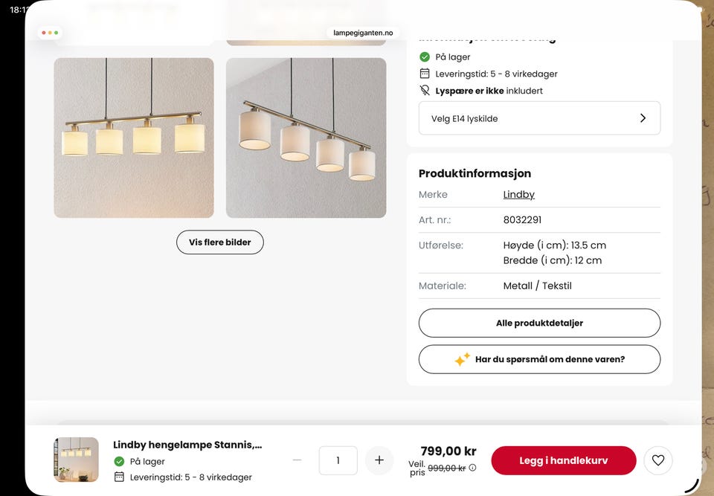Open Velg E14 lyskilde chevron
The image size is (714, 496).
643,118
